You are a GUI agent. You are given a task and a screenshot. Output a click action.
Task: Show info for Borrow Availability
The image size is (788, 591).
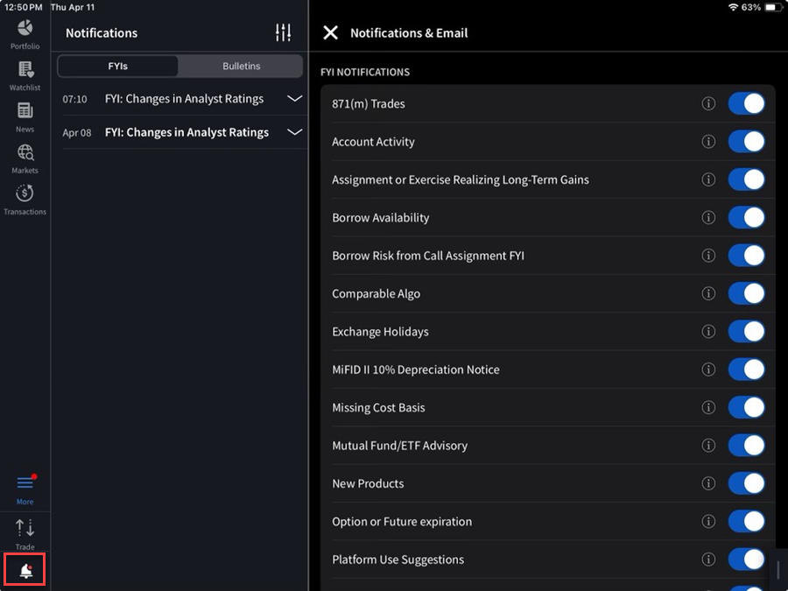point(708,218)
